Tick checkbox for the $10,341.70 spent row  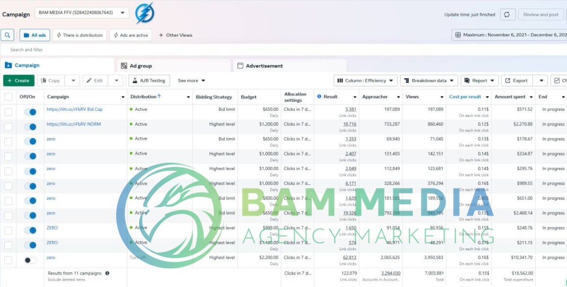pyautogui.click(x=8, y=260)
